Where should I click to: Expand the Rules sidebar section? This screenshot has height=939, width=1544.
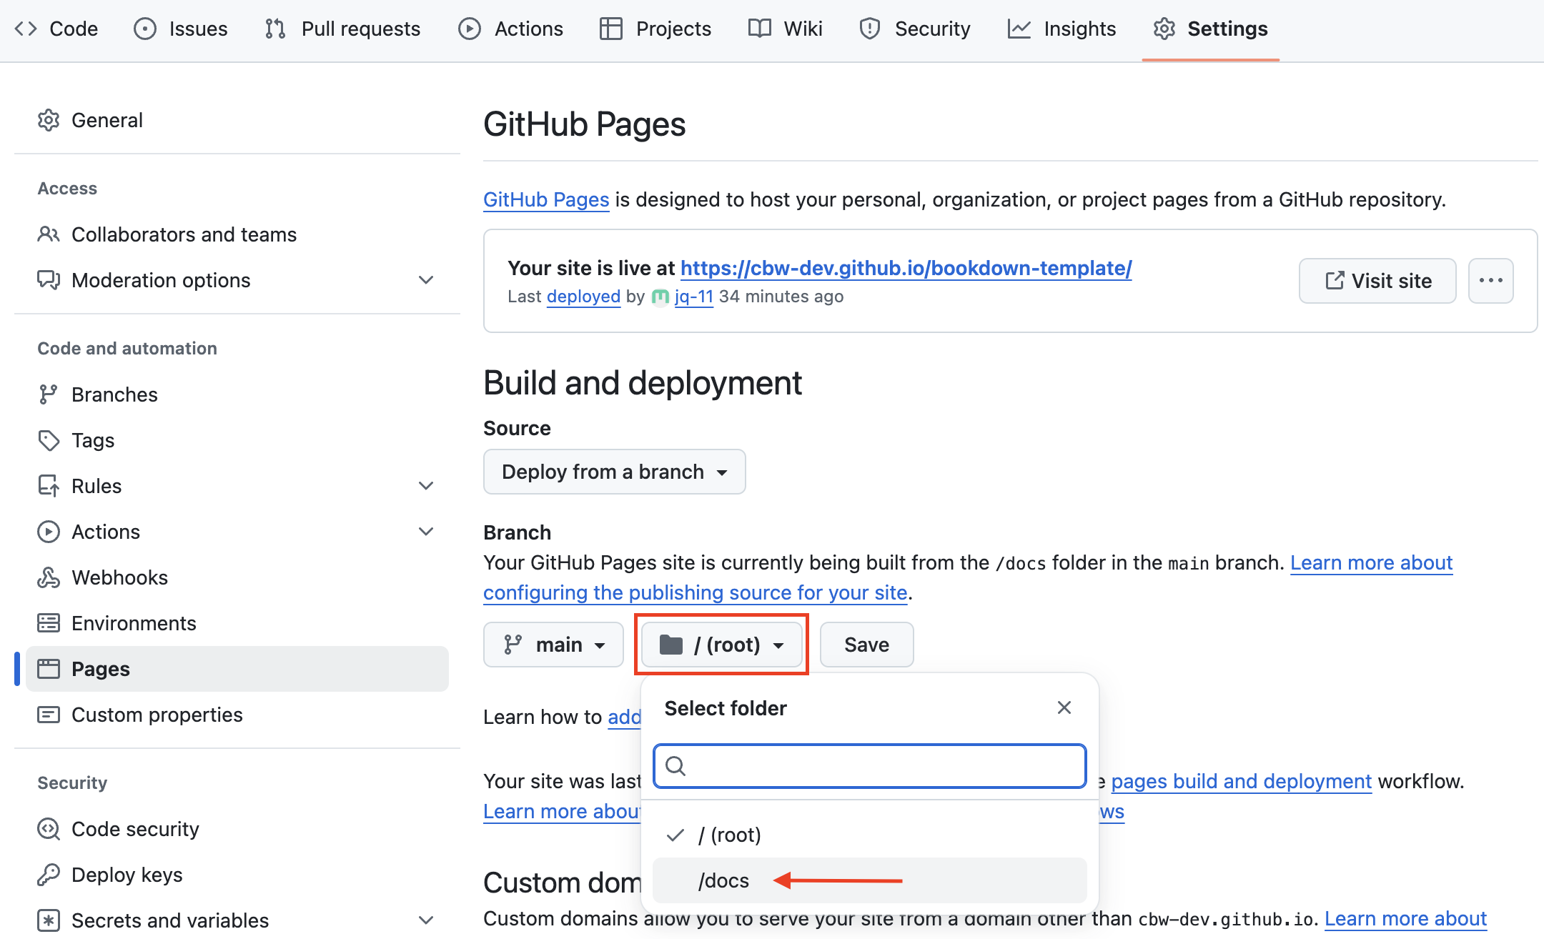coord(426,486)
